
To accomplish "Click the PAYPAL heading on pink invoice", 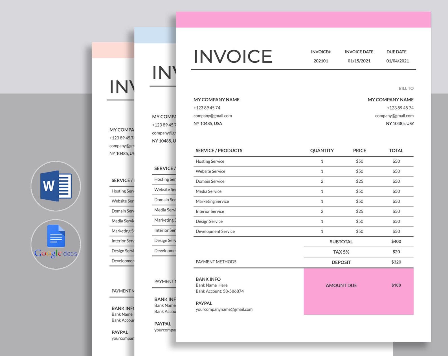I will (x=204, y=303).
